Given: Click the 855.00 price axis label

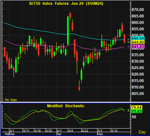Looking at the screenshot, I should click(138, 29).
